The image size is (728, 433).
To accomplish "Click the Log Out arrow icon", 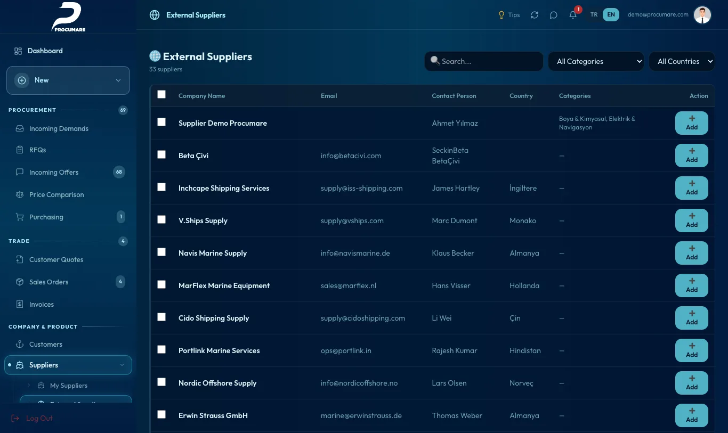I will 15,418.
